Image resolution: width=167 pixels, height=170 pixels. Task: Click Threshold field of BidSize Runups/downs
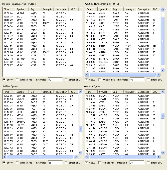(x=55, y=80)
